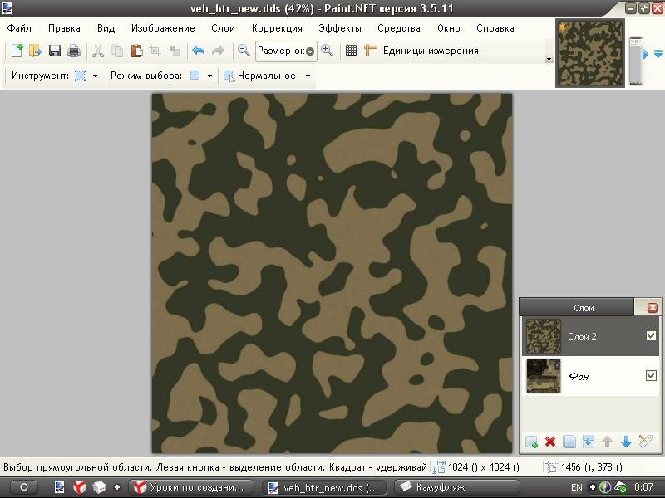Open the Слои menu
The image size is (665, 498).
coord(223,28)
